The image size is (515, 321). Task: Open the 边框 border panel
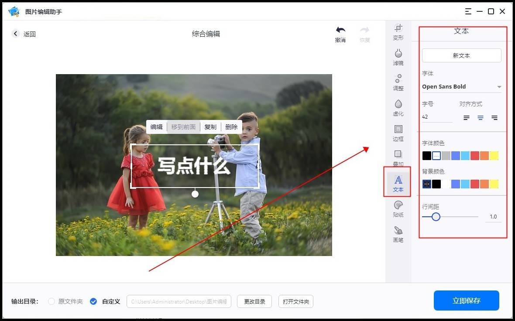[398, 133]
